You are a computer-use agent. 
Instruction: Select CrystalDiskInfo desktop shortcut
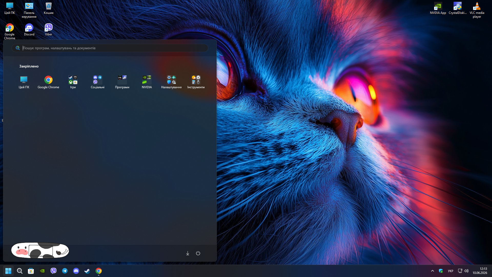pyautogui.click(x=458, y=8)
